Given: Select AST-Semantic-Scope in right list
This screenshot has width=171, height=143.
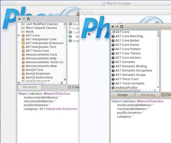Looking at the screenshot, I should 130,75.
